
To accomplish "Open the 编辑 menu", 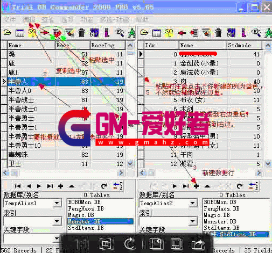I will 29,19.
